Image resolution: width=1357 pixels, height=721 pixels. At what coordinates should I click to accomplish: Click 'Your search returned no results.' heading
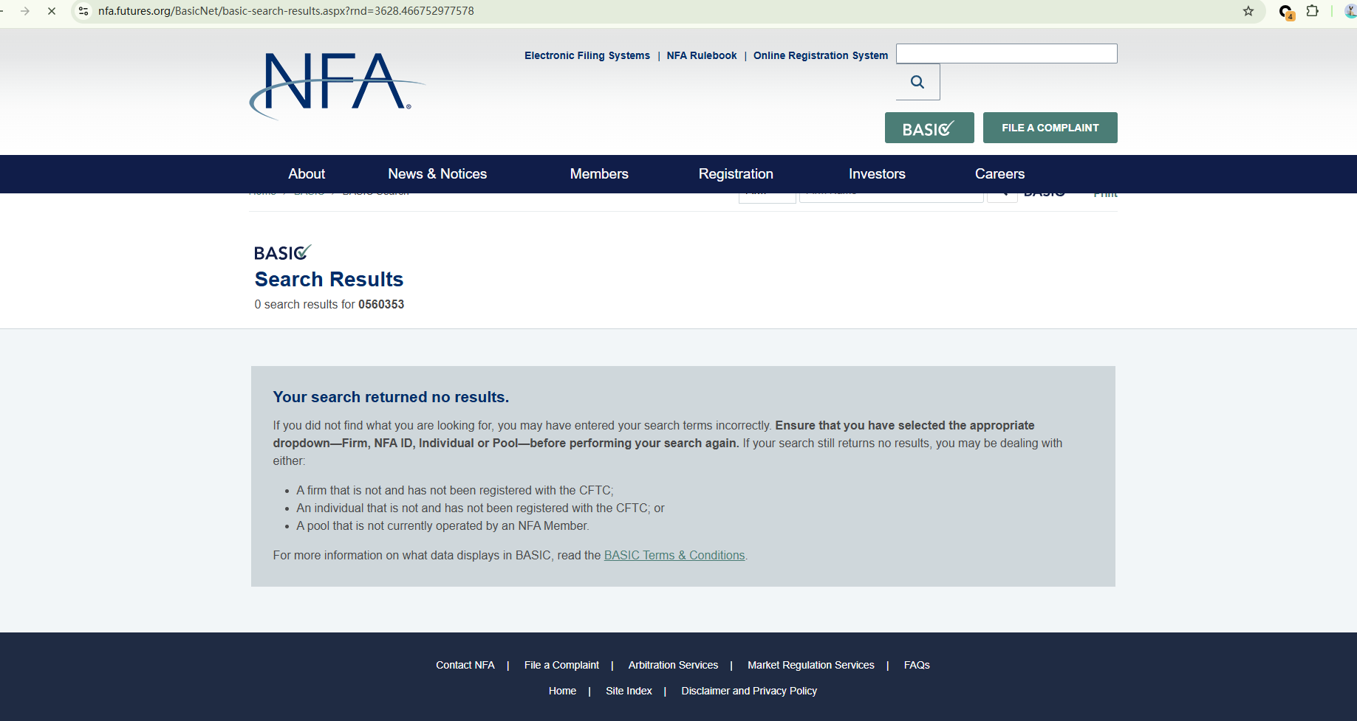point(391,397)
